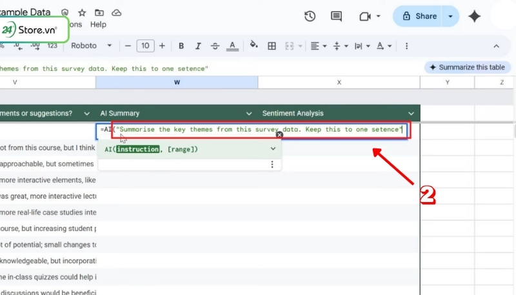
Task: Open the text color picker
Action: pos(232,46)
